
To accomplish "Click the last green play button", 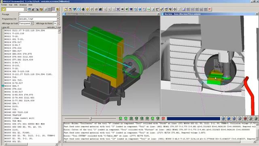I will (256, 118).
